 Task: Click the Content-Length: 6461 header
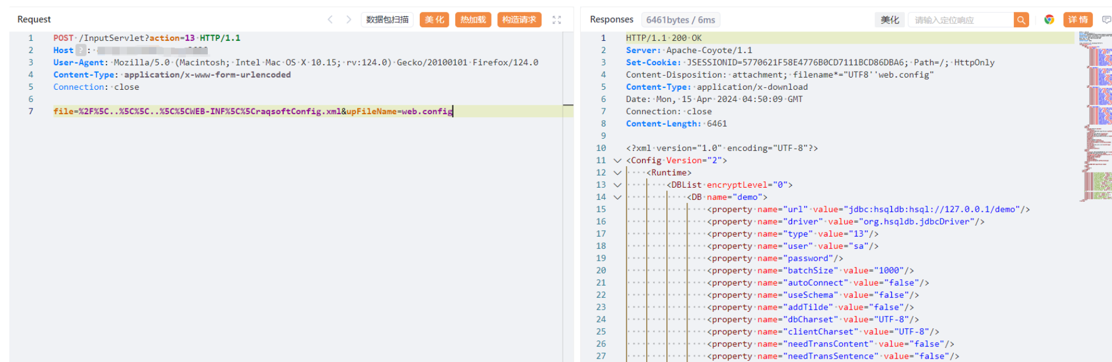pos(677,124)
